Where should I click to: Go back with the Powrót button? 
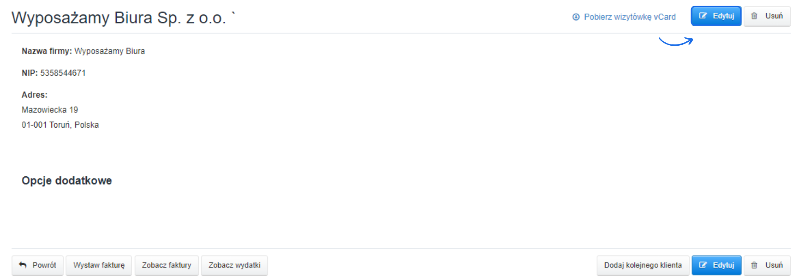click(38, 265)
